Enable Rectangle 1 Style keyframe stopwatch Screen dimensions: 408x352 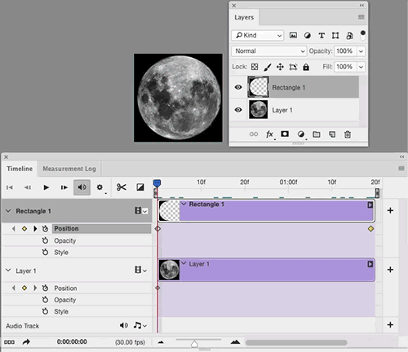click(x=45, y=253)
